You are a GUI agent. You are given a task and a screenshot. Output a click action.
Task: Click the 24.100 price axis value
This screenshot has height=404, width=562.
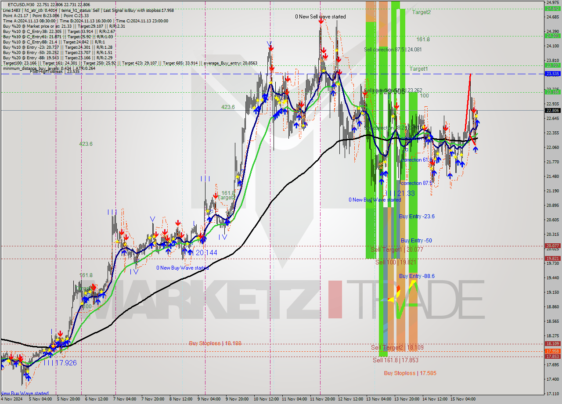tap(552, 46)
